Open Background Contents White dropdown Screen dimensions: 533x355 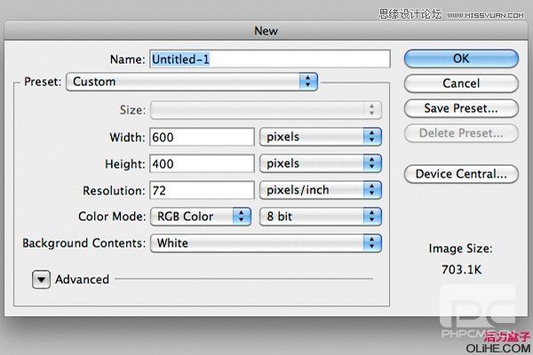pos(266,243)
